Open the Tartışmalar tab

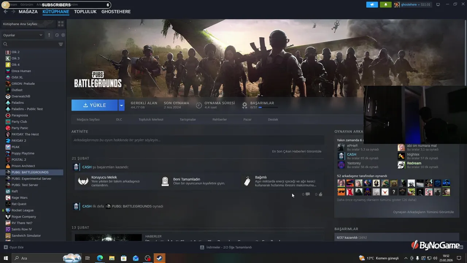point(188,119)
